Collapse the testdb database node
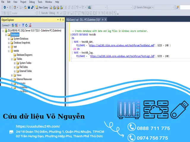Screen dimensions: 190x142 coord(9,51)
